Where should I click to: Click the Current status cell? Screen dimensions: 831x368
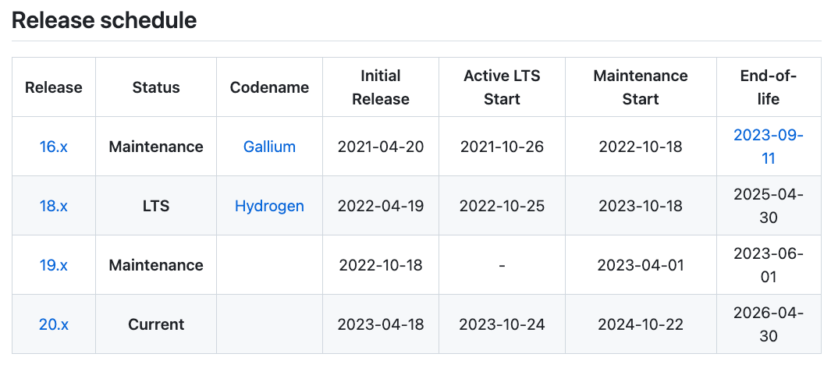click(156, 324)
